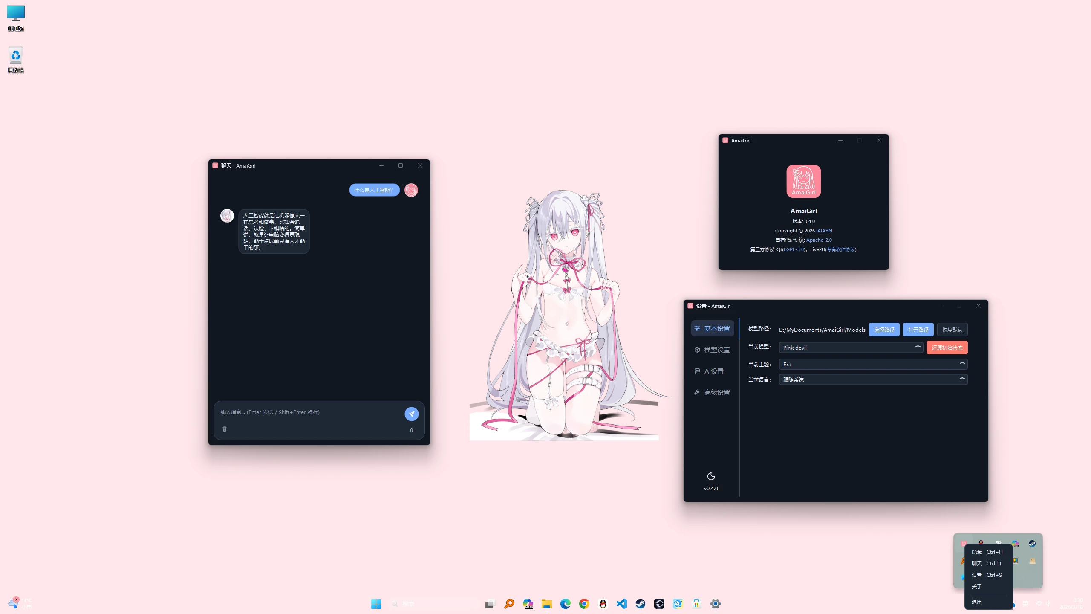Switch to AI设置 tab in Settings
This screenshot has height=614, width=1091.
click(x=713, y=371)
